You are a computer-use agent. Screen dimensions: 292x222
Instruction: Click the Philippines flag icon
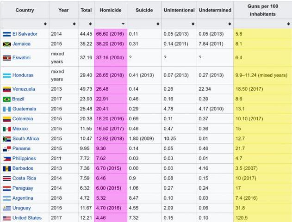pyautogui.click(x=6, y=159)
